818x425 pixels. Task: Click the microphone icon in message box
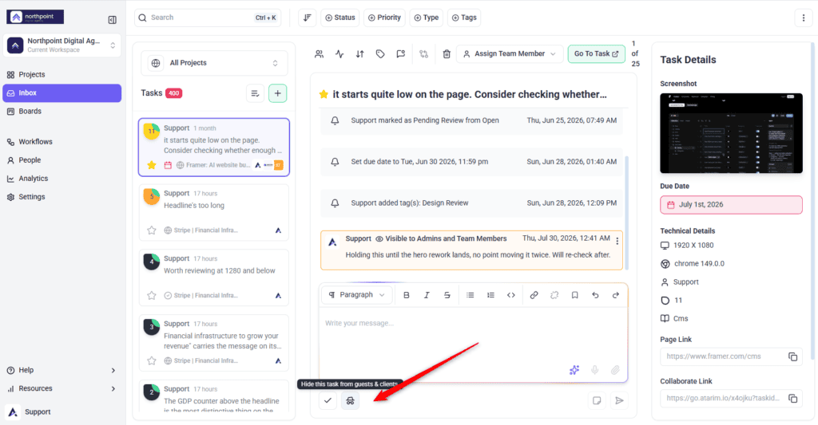coord(594,370)
